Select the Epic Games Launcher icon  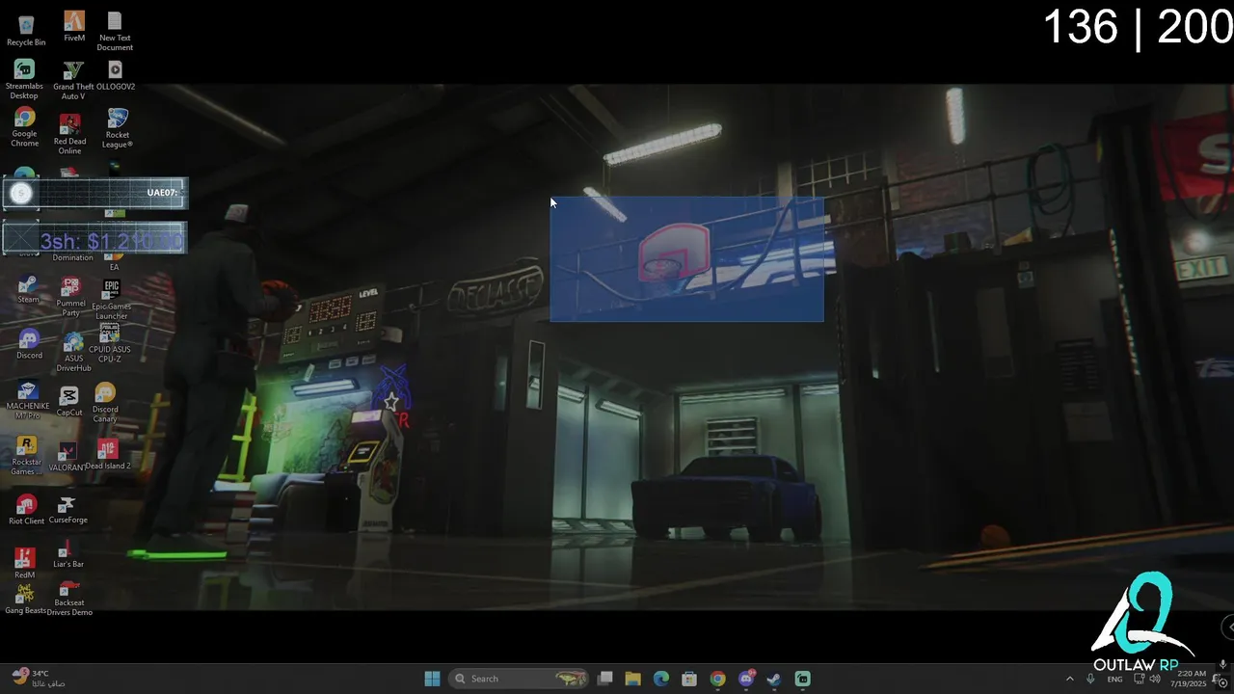pyautogui.click(x=112, y=300)
